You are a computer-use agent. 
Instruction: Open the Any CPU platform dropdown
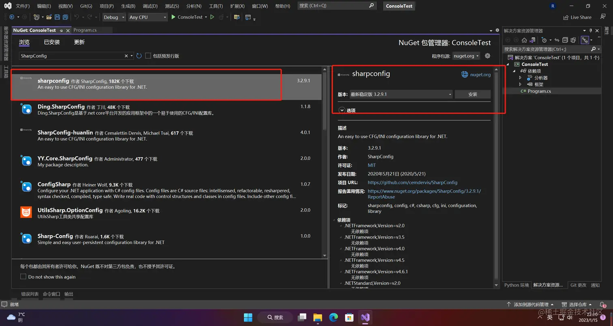148,17
